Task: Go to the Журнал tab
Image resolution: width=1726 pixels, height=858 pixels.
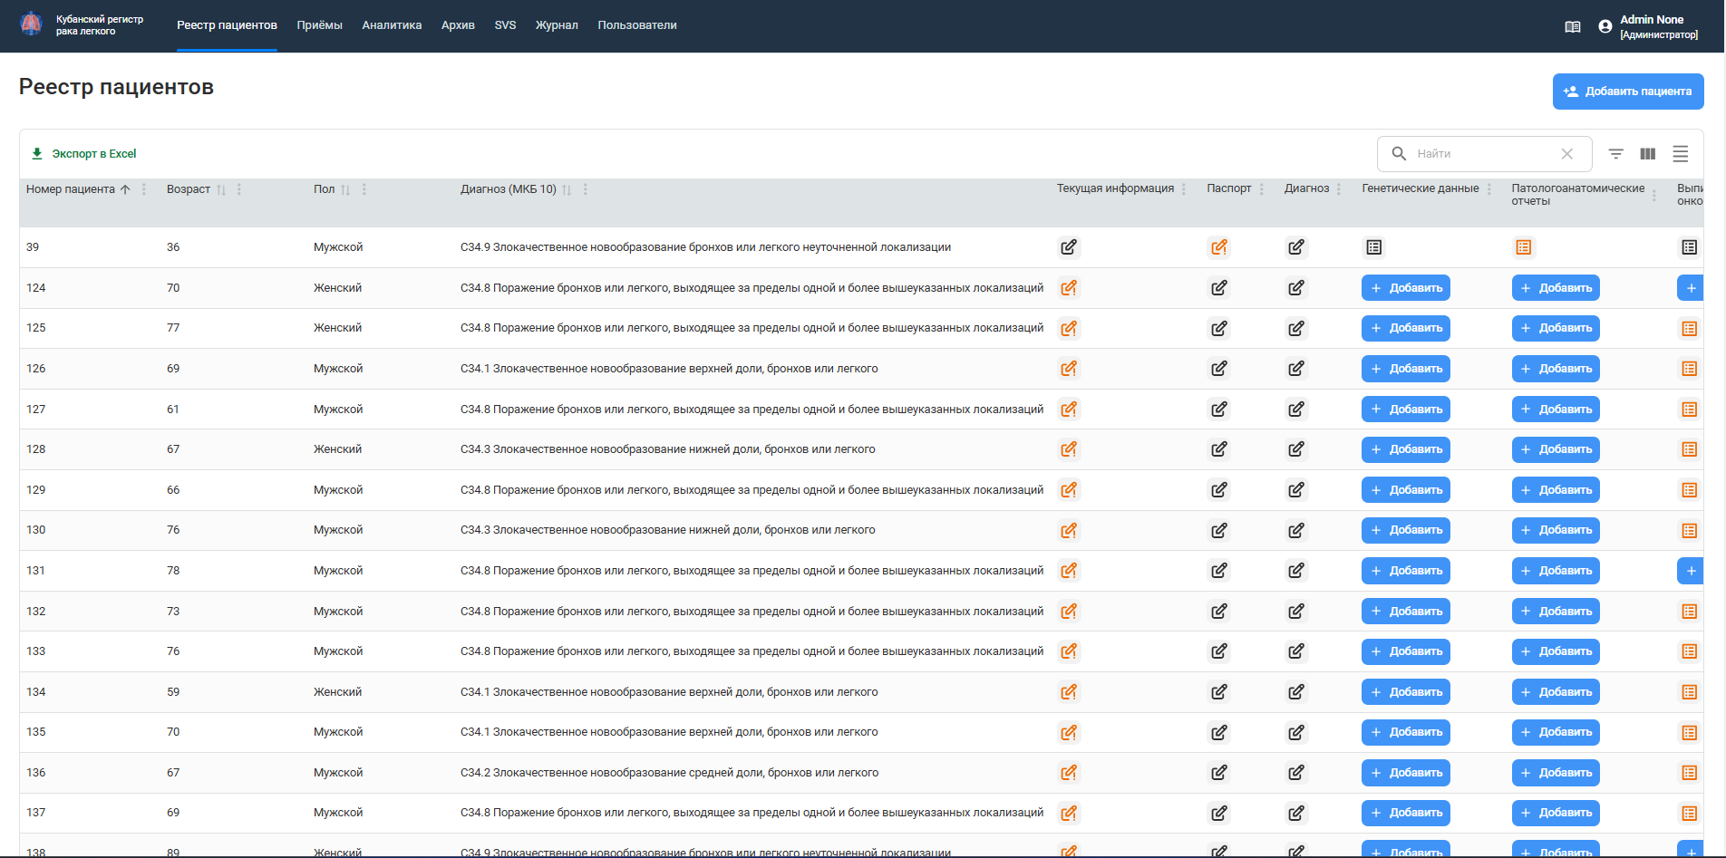Action: [x=557, y=25]
